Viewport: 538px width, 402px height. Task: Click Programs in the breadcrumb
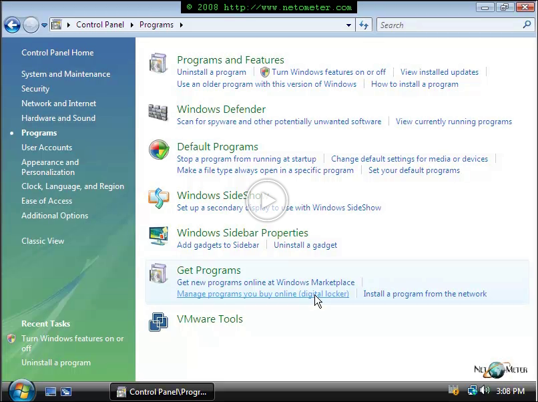point(156,25)
